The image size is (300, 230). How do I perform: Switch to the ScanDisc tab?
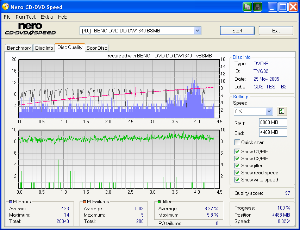point(97,48)
